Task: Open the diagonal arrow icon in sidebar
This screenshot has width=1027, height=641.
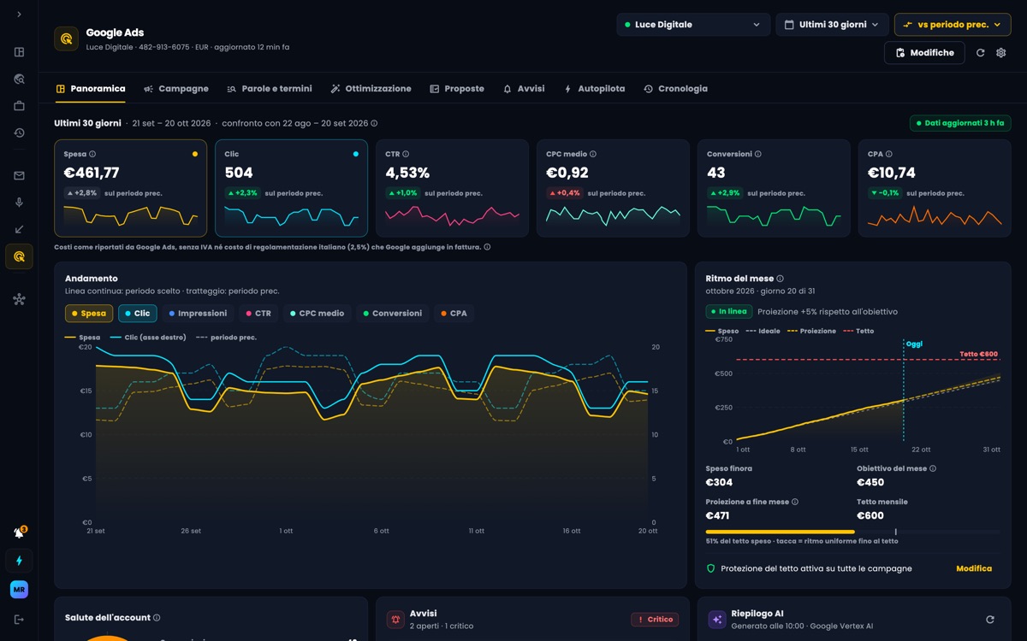Action: [x=19, y=230]
